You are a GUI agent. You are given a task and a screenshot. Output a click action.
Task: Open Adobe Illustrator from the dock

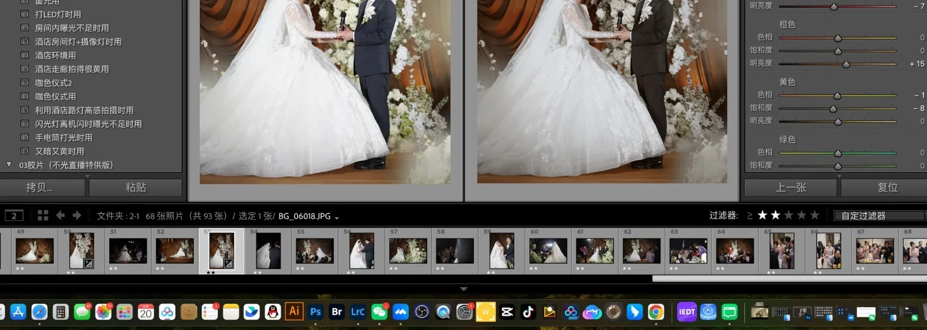click(x=294, y=311)
